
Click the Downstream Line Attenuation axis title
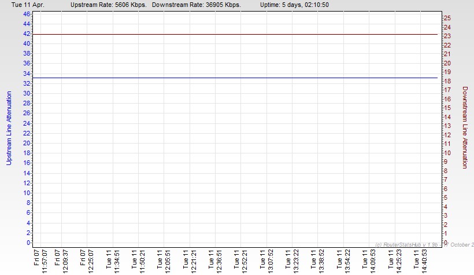point(465,127)
